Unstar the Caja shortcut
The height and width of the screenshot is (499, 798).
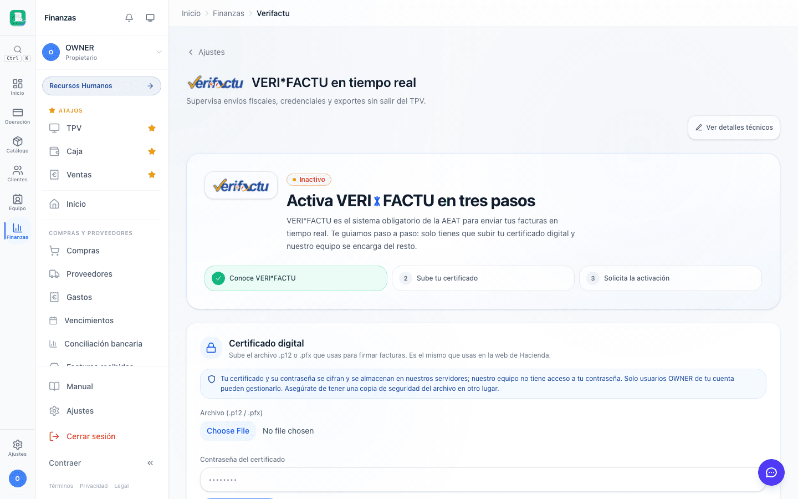point(152,151)
